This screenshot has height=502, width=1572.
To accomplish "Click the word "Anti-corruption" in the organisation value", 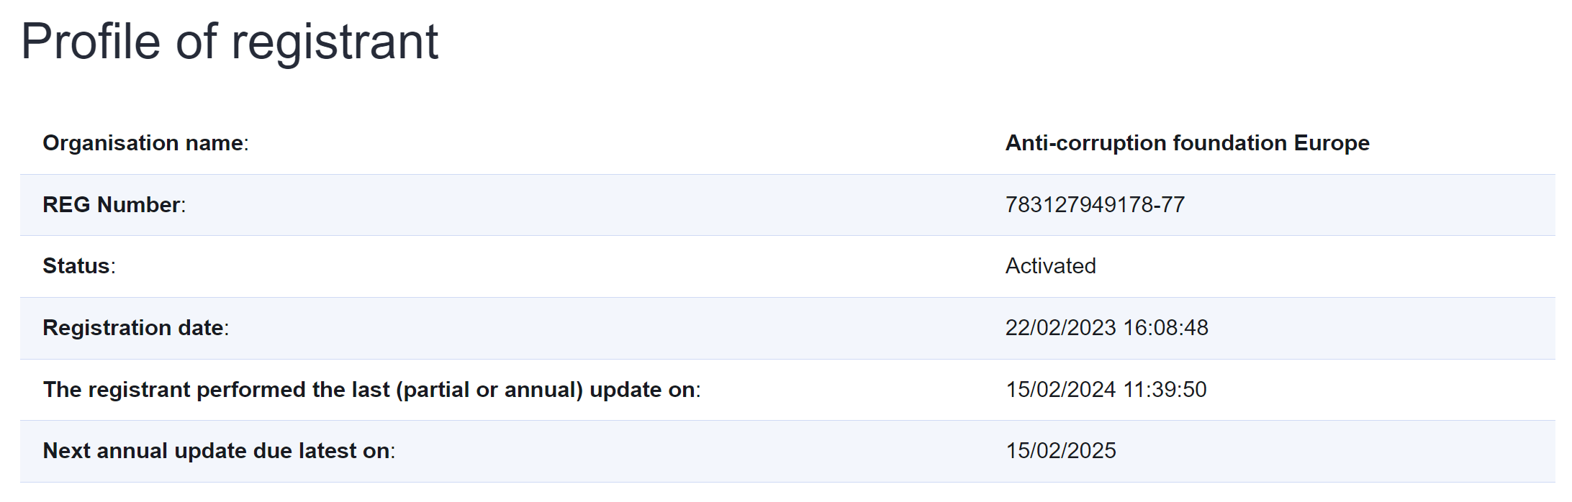I will click(x=1085, y=143).
